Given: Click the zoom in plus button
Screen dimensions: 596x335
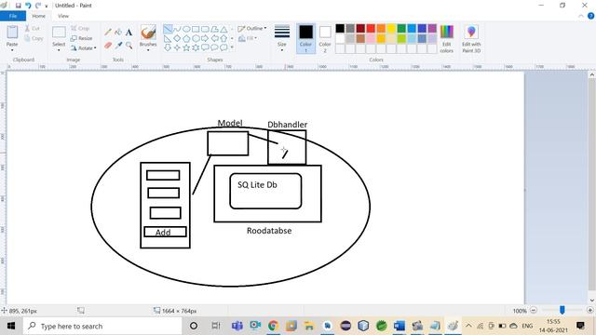Looking at the screenshot, I should 589,310.
